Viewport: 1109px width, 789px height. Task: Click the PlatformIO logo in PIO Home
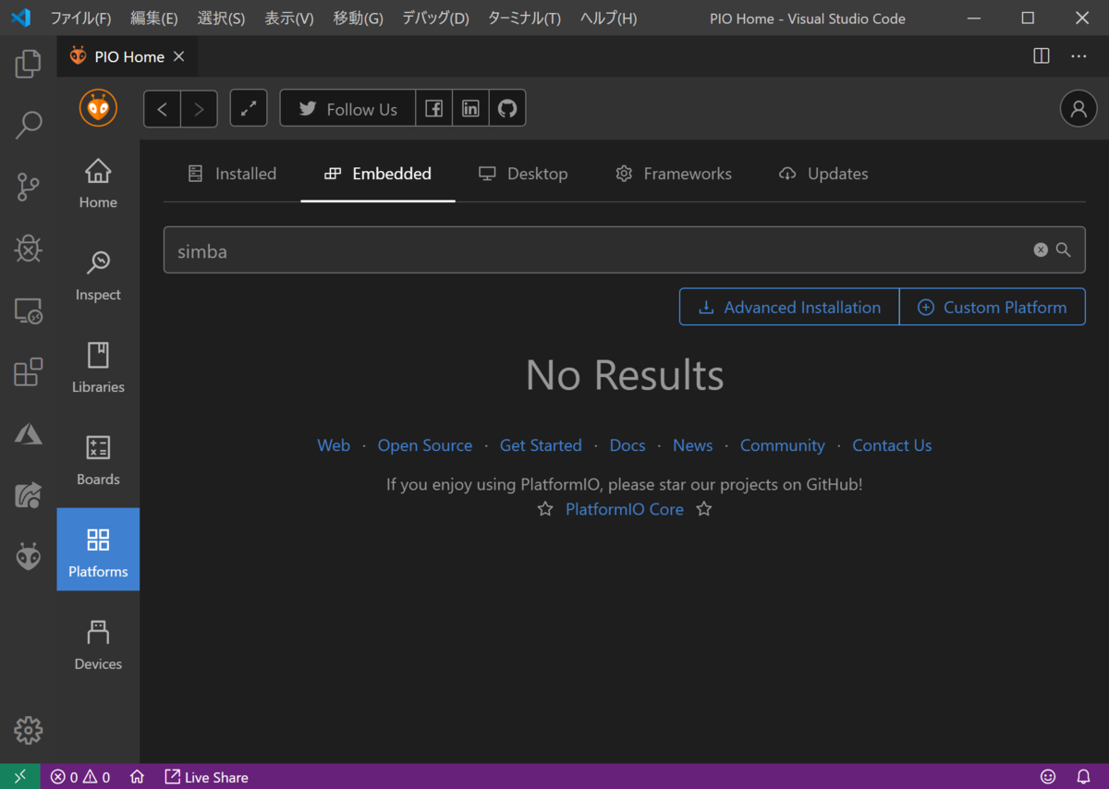pyautogui.click(x=98, y=108)
